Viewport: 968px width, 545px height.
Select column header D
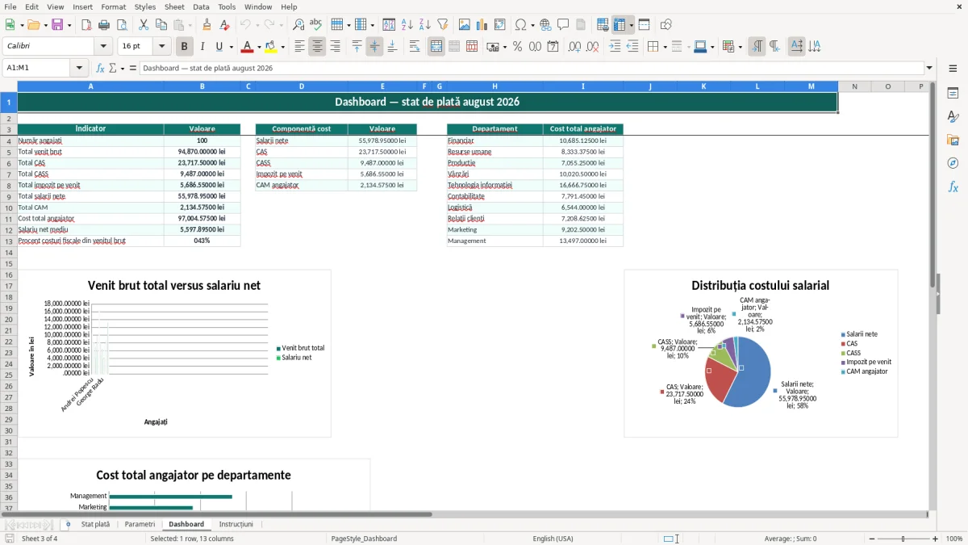click(302, 86)
